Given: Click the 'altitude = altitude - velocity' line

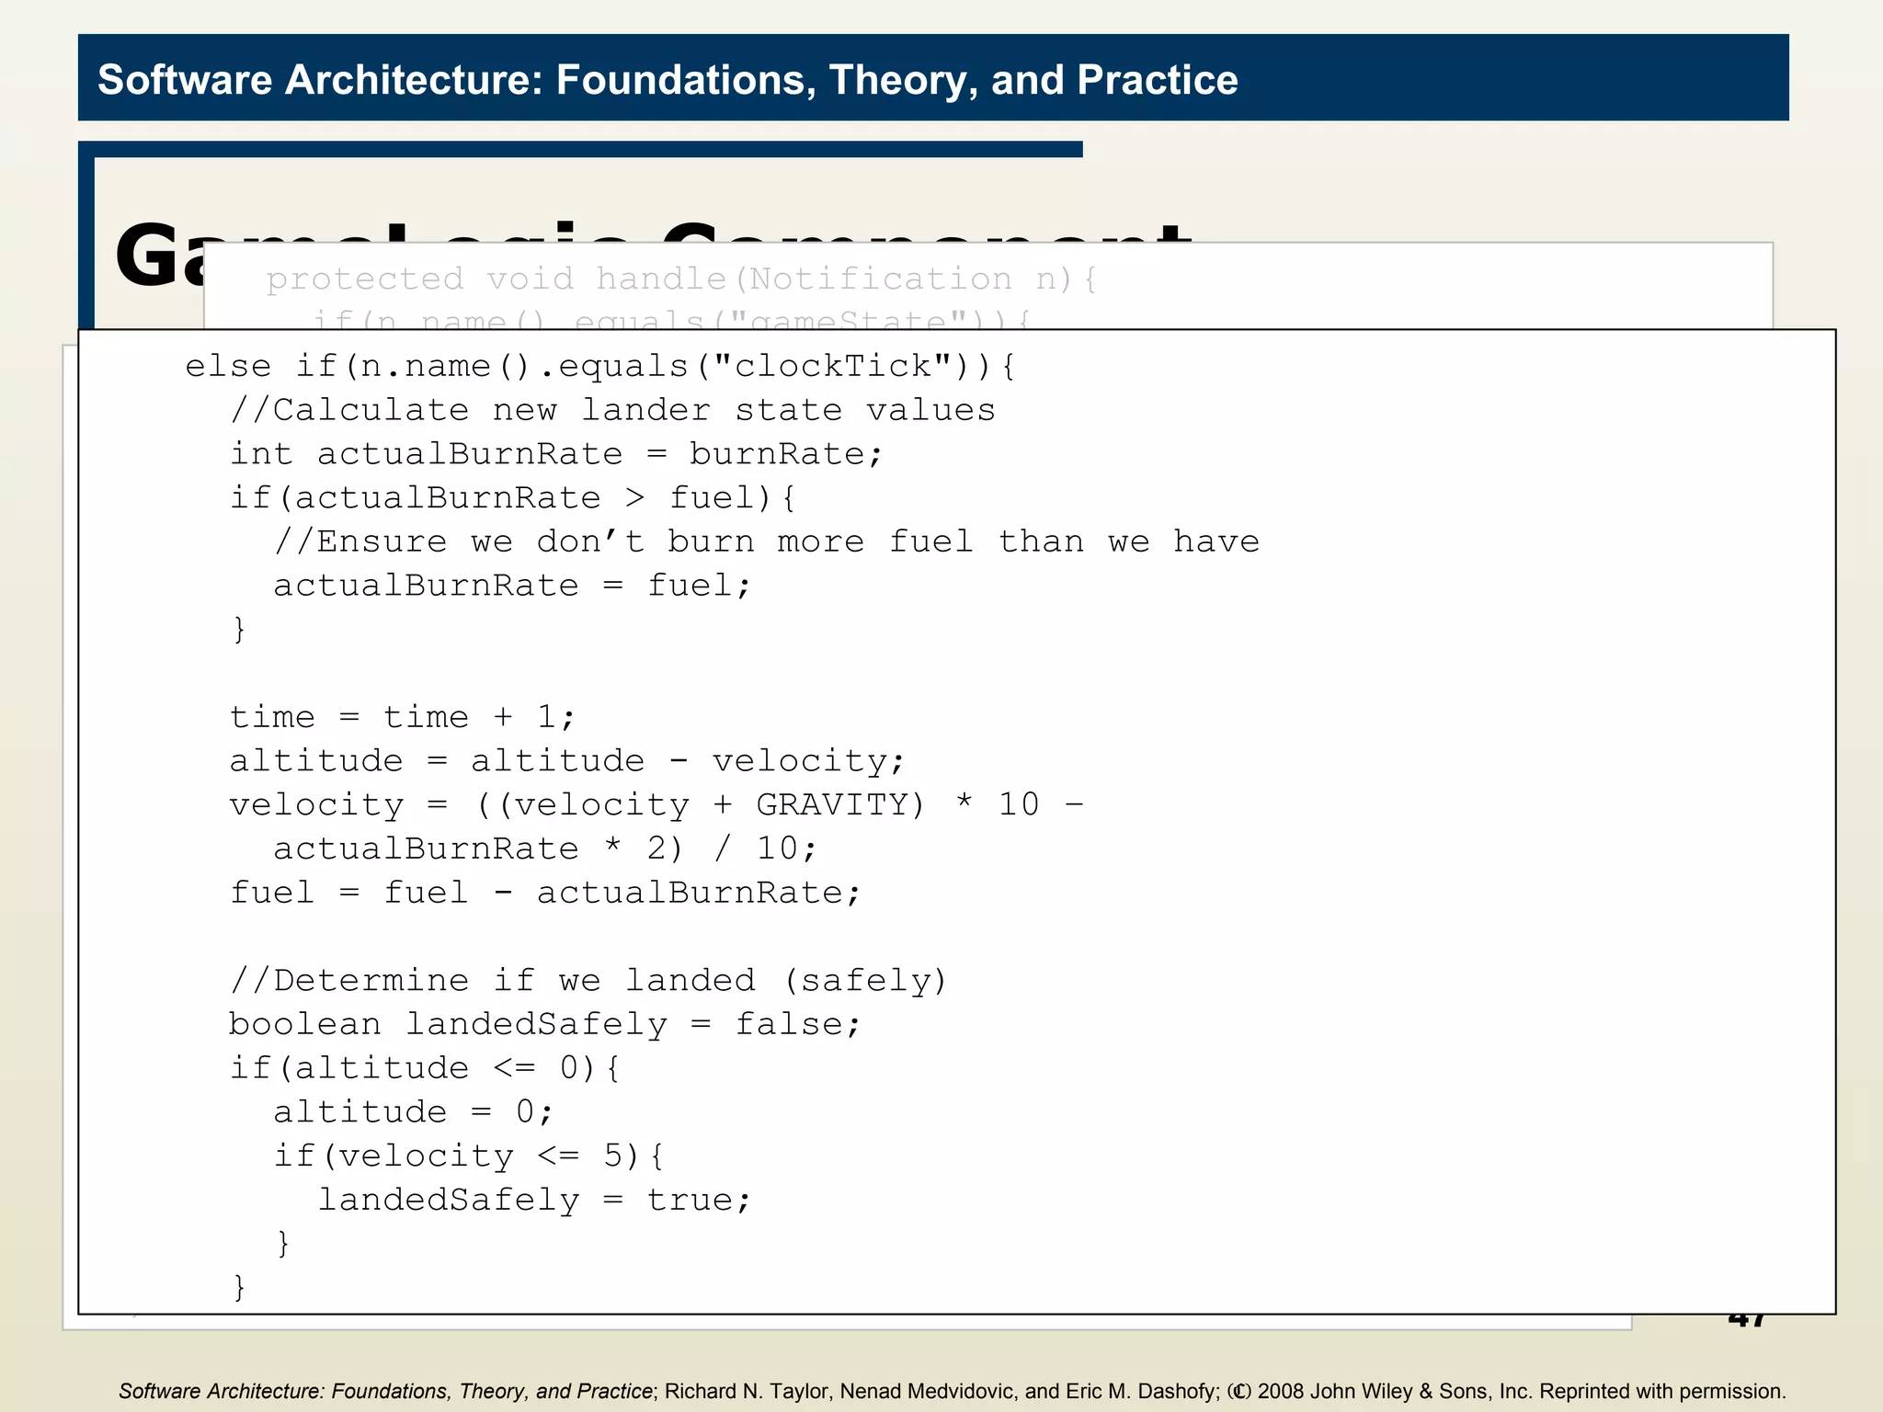Looking at the screenshot, I should 566,761.
